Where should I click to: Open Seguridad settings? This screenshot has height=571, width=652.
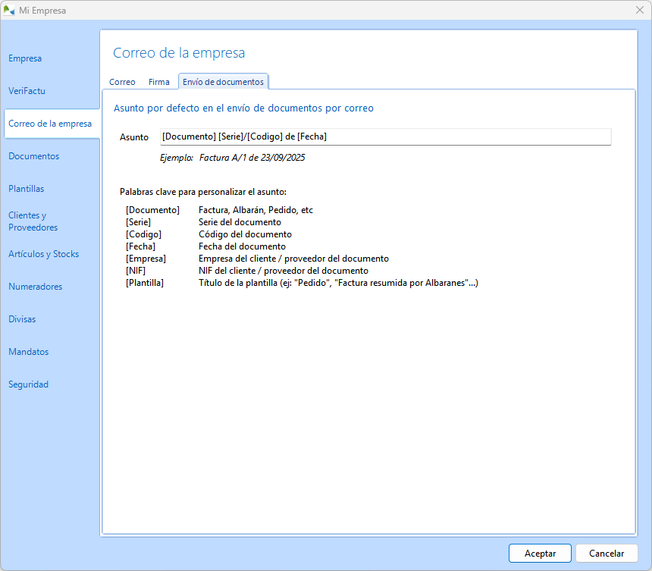point(29,384)
